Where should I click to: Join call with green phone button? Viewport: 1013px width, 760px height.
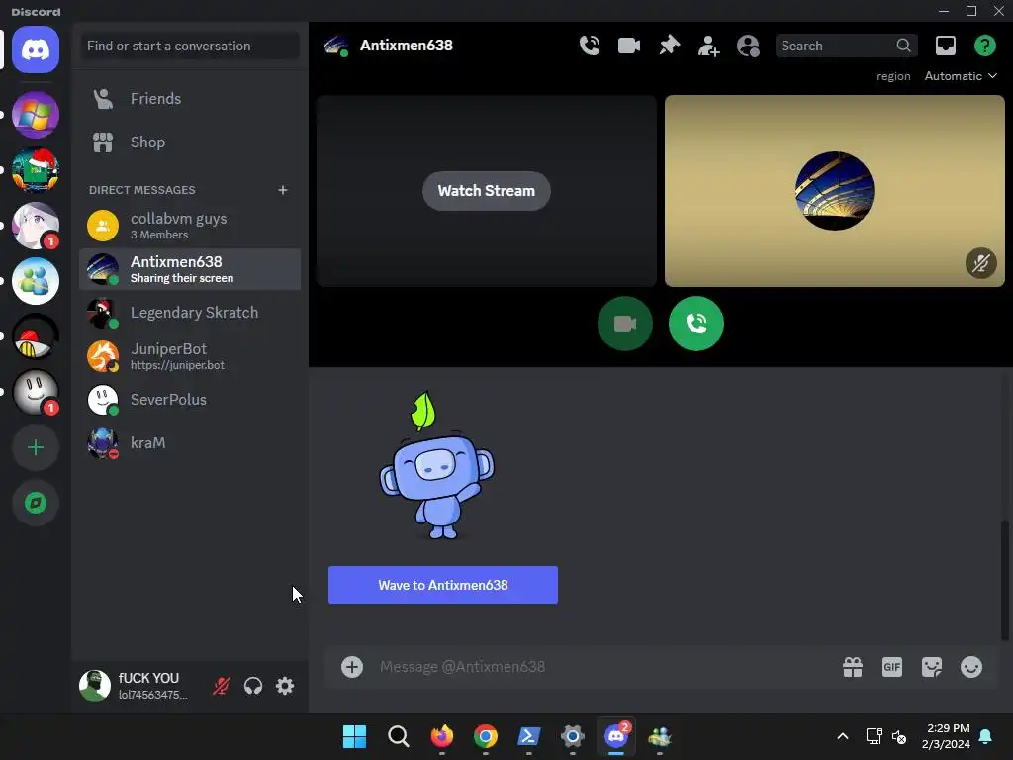[x=696, y=324]
